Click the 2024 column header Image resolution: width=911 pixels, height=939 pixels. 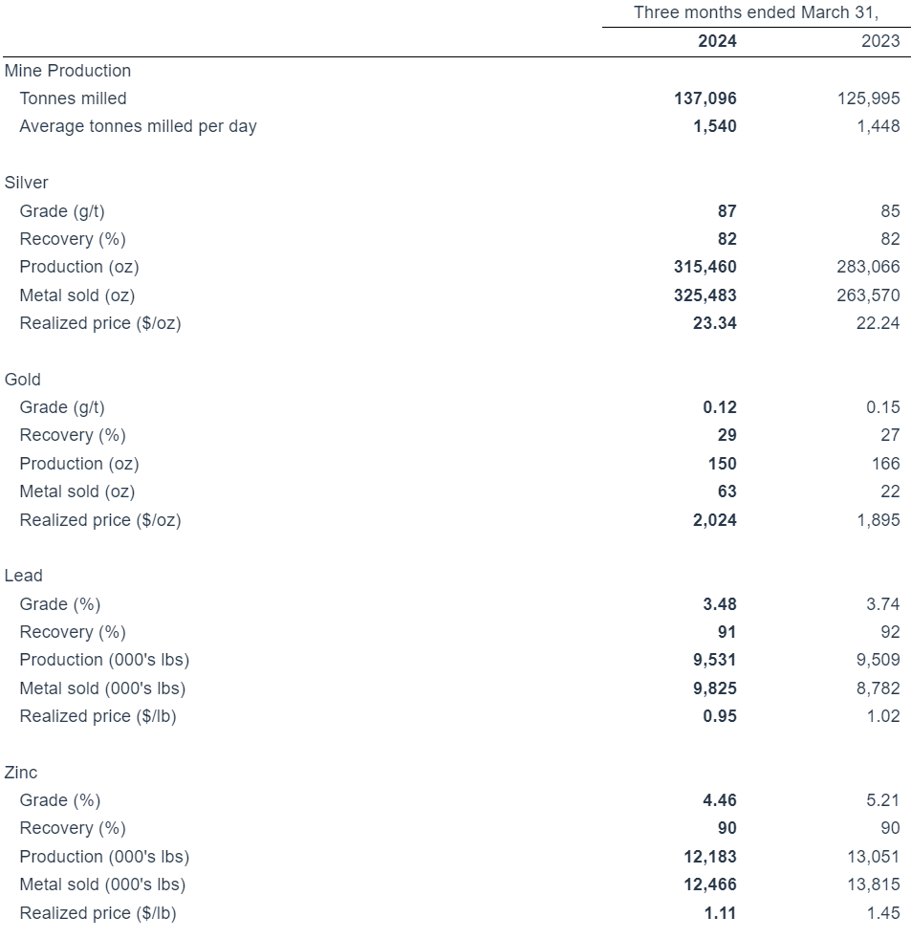click(x=717, y=41)
